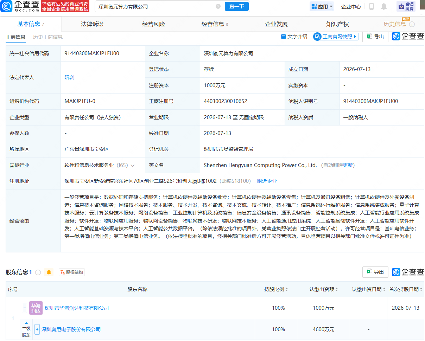
Task: Click 注册资本 1000万元 value
Action: tap(215, 85)
